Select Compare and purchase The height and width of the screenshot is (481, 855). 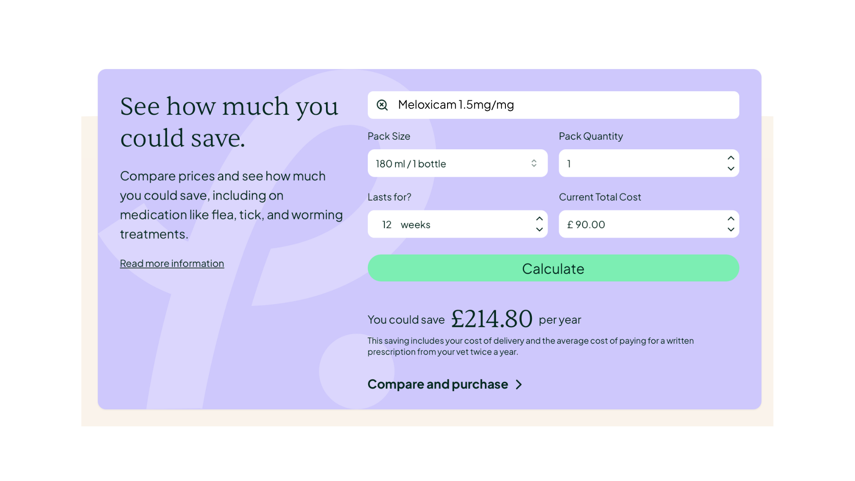tap(437, 384)
